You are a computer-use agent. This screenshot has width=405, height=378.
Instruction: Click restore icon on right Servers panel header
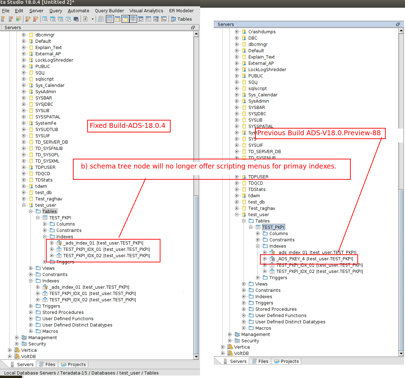[398, 24]
